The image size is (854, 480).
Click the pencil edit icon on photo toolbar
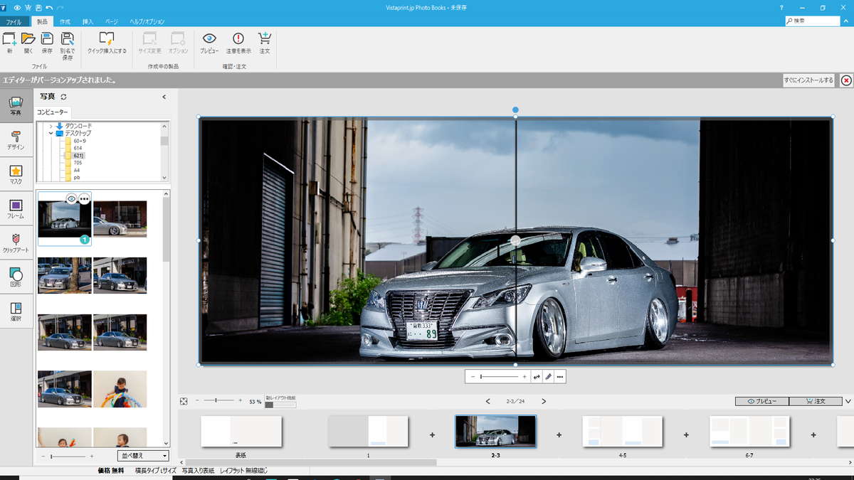(549, 377)
